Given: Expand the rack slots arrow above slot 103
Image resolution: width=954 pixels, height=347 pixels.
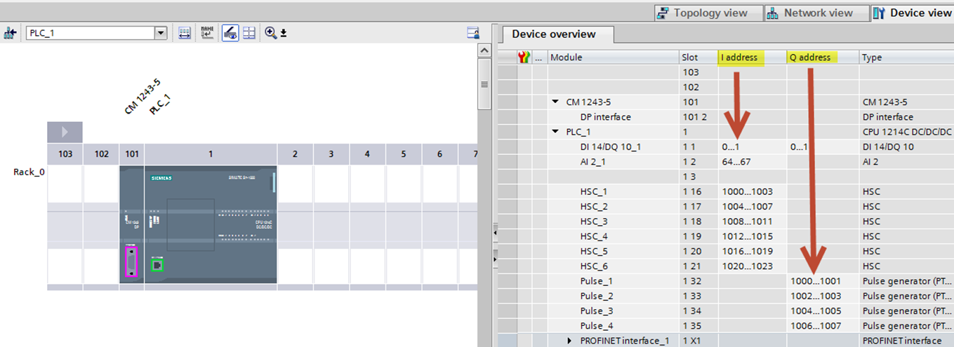Looking at the screenshot, I should (x=65, y=131).
